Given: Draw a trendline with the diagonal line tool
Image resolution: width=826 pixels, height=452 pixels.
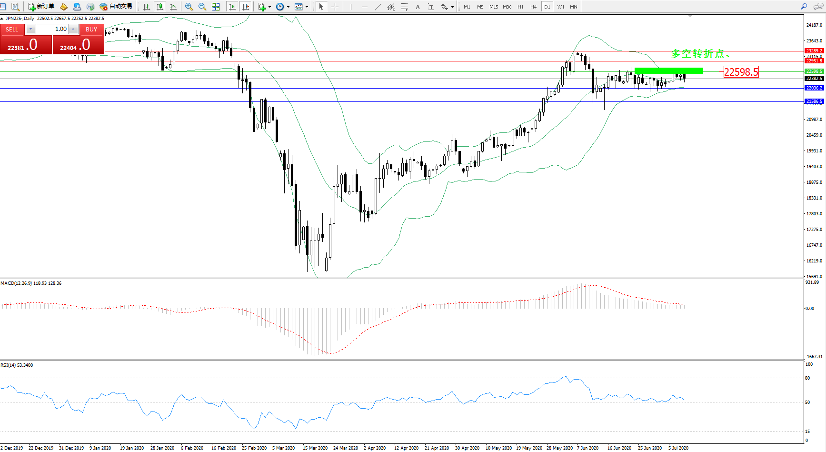Looking at the screenshot, I should 378,7.
